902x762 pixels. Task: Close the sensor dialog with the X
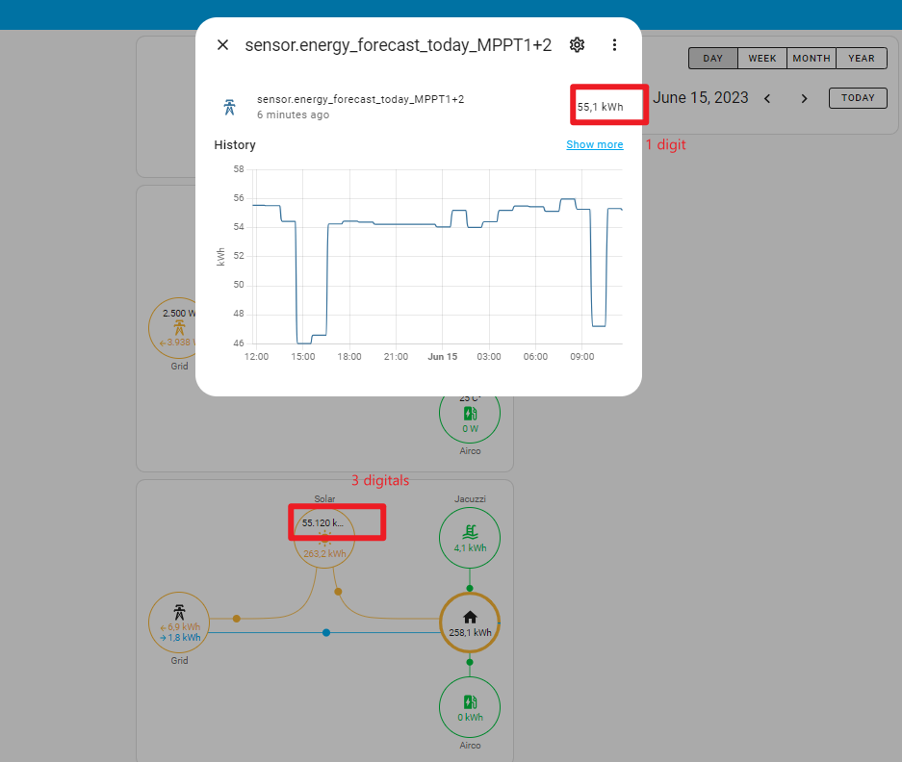click(x=222, y=44)
